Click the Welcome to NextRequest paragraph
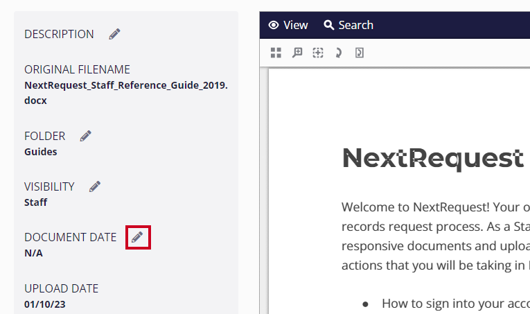This screenshot has height=314, width=530. [x=436, y=236]
